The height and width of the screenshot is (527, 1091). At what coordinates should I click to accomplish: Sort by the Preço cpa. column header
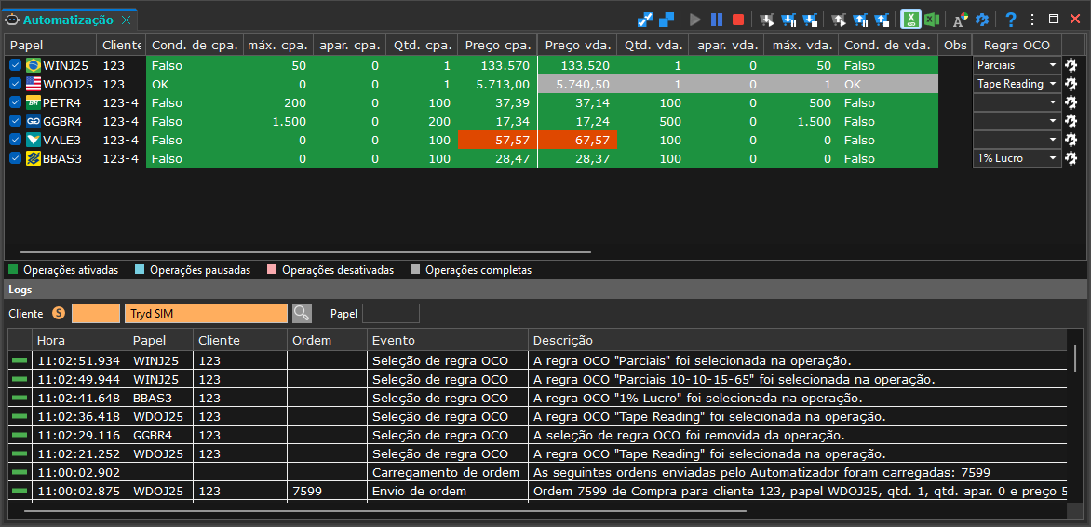497,46
